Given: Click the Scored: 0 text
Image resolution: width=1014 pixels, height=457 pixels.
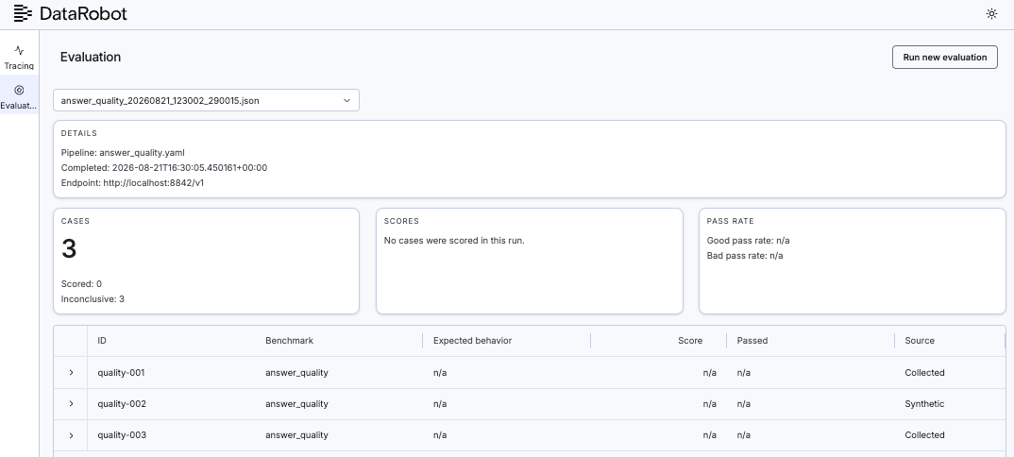Looking at the screenshot, I should coord(81,284).
